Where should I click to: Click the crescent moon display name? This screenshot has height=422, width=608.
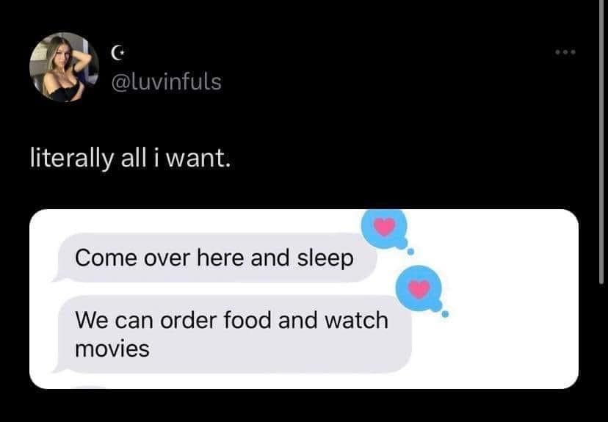[116, 51]
